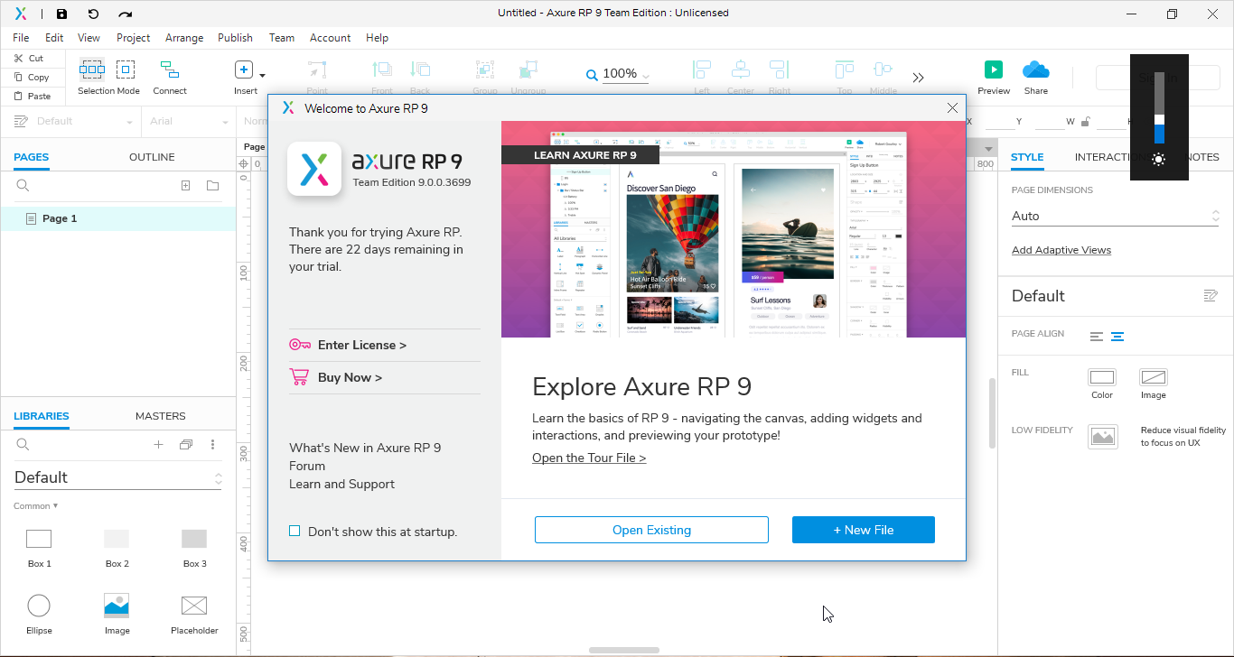
Task: Click the Group toolbar icon
Action: (485, 69)
